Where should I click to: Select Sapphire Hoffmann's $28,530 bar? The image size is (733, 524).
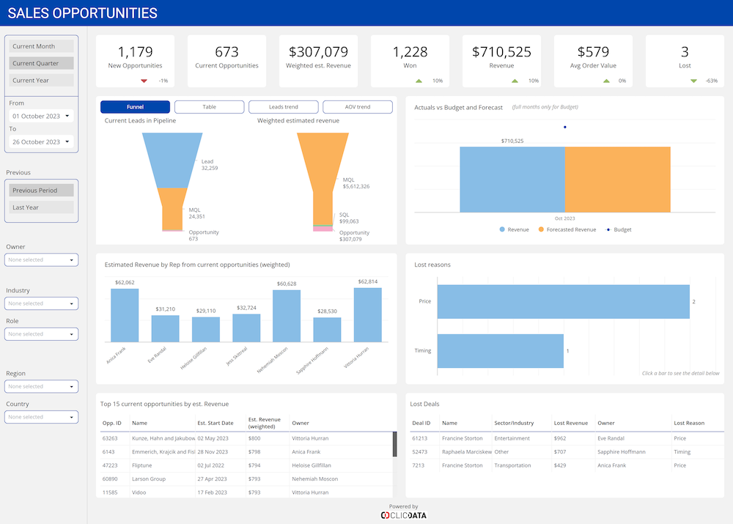tap(327, 330)
